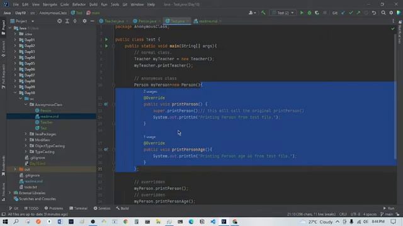Open the Navigate menu
403x226 pixels.
point(50,4)
